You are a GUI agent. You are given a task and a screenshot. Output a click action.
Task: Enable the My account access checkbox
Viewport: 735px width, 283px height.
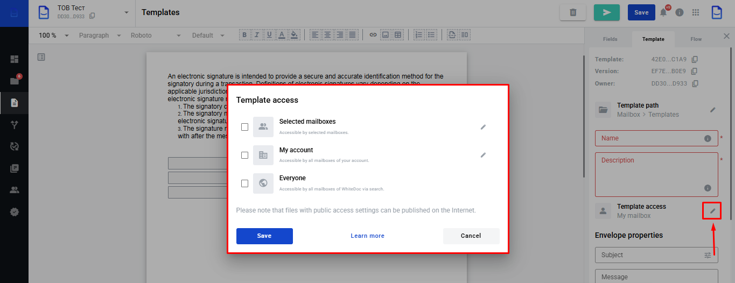tap(244, 155)
